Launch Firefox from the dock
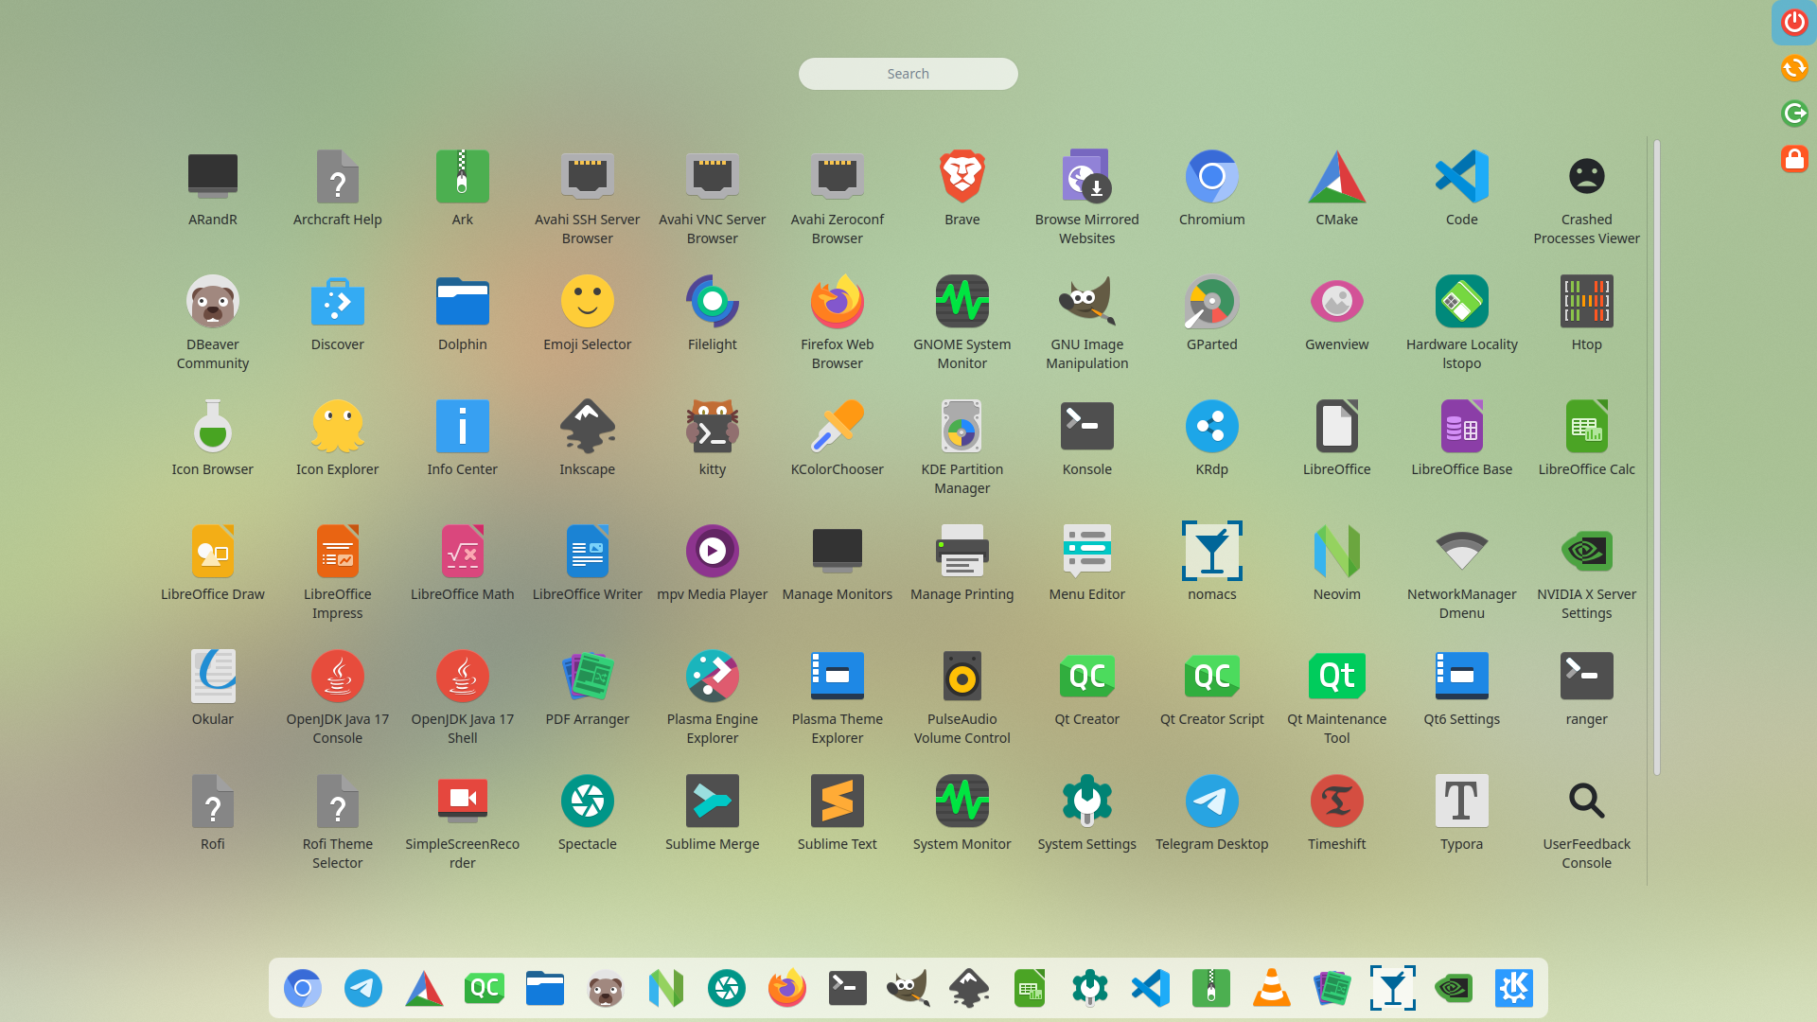This screenshot has width=1817, height=1022. pyautogui.click(x=786, y=988)
